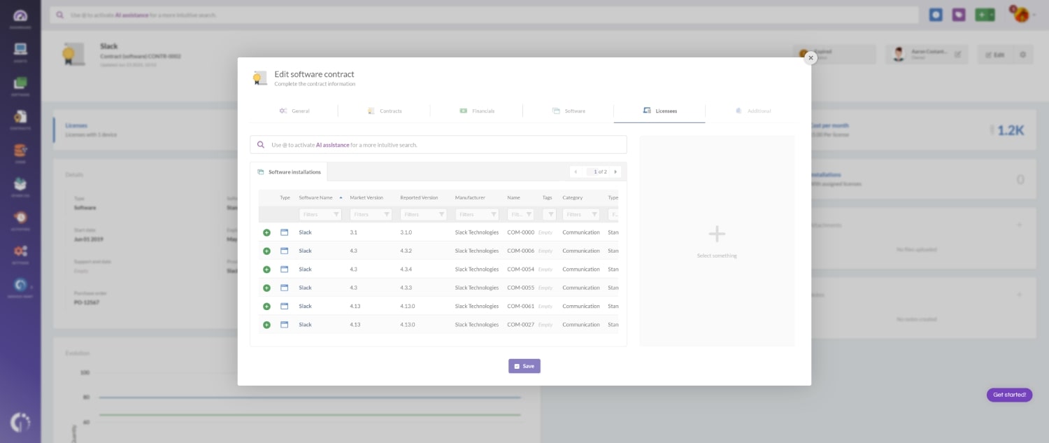Screen dimensions: 1049x443
Task: Click the window type icon in COM-0000 row
Action: point(285,232)
